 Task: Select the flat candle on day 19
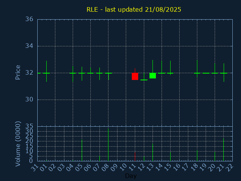pos(206,73)
